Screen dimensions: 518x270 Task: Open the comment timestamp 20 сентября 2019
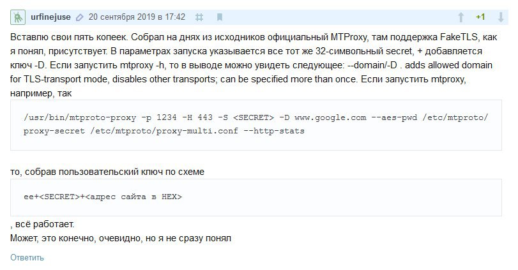137,16
